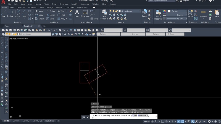Toggle annotation visibility in status bar
Image resolution: width=221 pixels, height=124 pixels.
193,121
